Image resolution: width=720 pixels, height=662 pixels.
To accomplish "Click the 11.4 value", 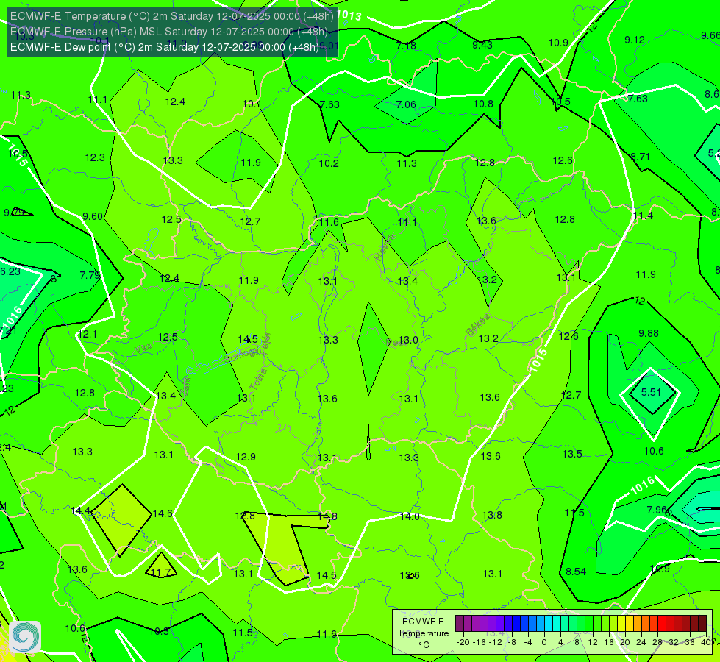I will [x=643, y=216].
